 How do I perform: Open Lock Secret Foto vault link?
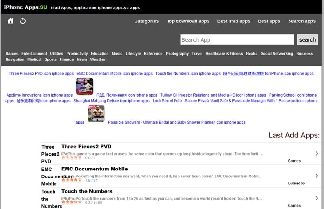pyautogui.click(x=235, y=101)
